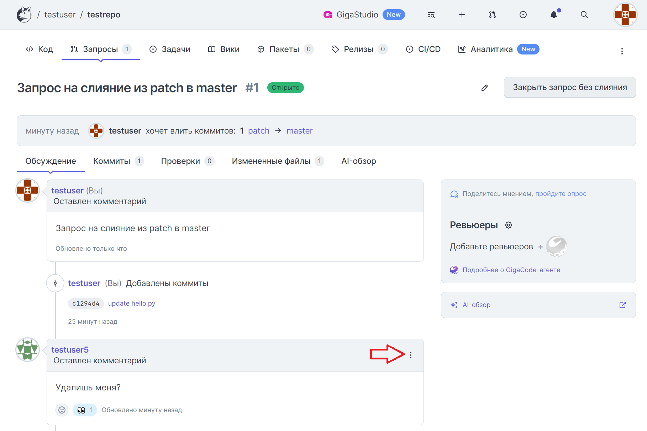647x431 pixels.
Task: Open user avatar menu in header
Action: [625, 15]
